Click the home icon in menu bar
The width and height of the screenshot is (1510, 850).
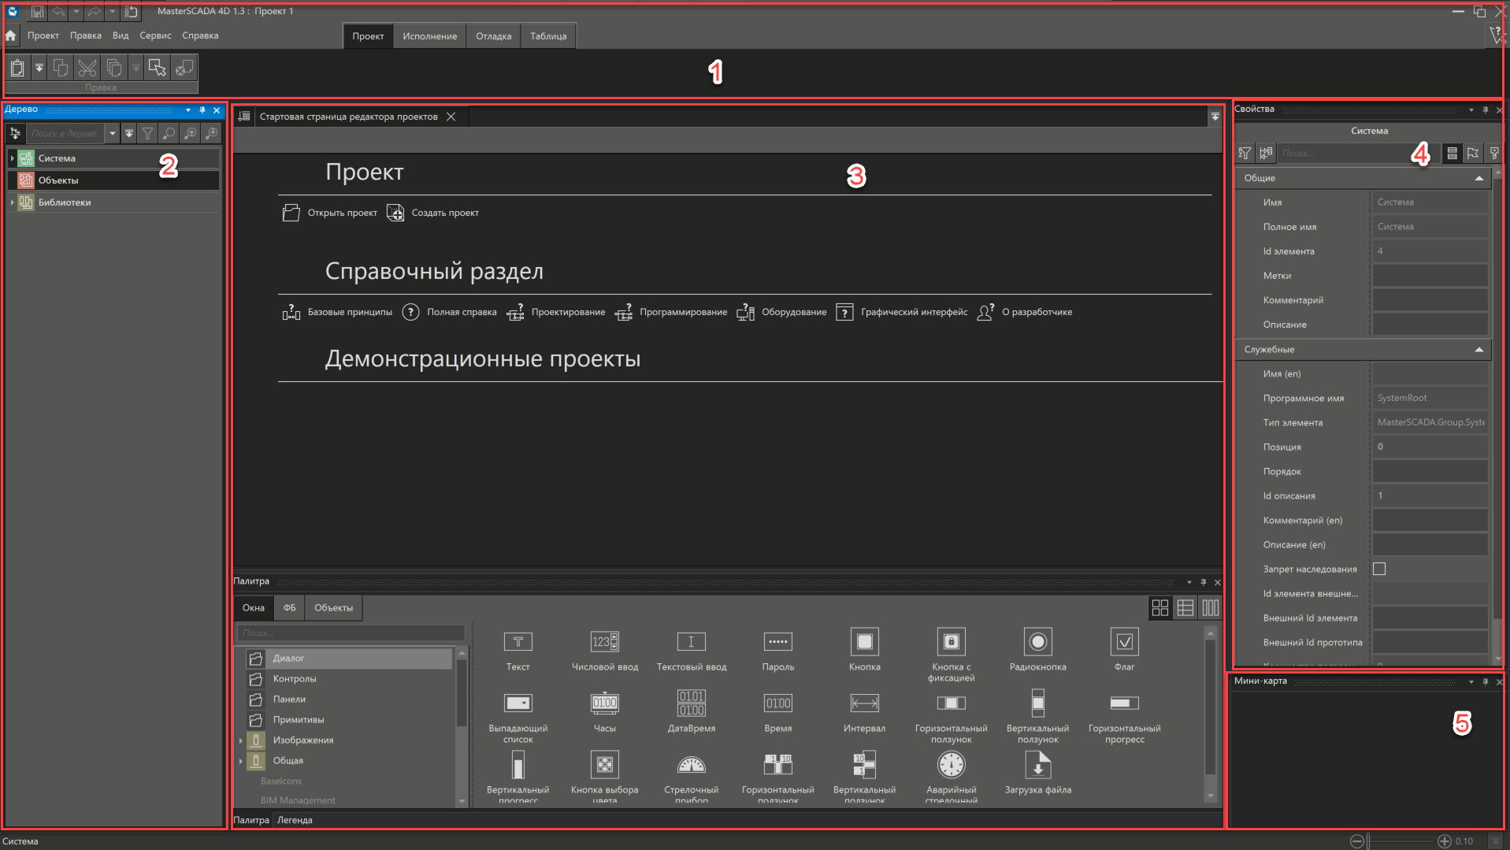11,35
